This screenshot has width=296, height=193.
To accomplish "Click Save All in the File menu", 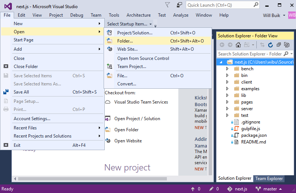I will (x=52, y=92).
